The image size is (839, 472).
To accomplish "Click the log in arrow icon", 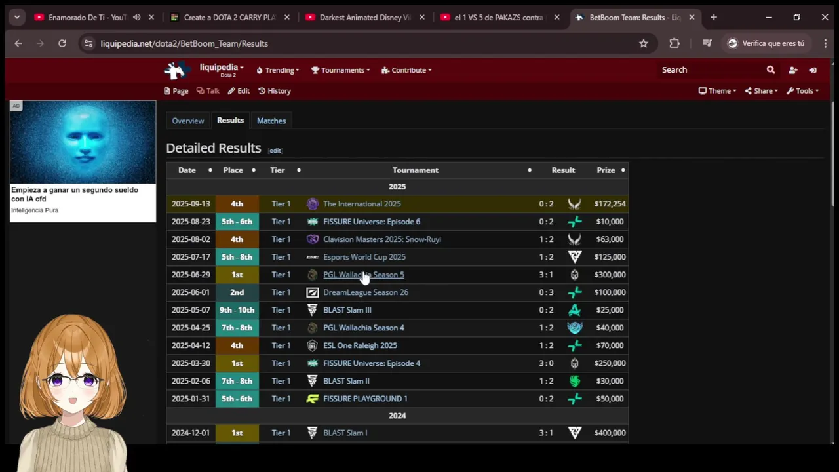I will point(813,70).
